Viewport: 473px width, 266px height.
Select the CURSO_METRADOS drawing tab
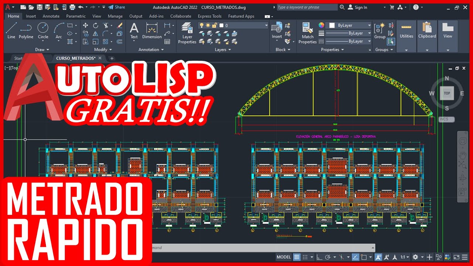[x=76, y=58]
